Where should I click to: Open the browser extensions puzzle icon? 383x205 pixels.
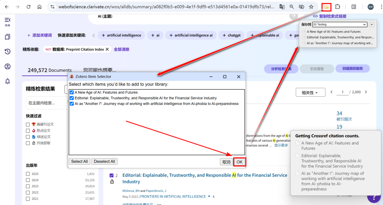[x=337, y=7]
